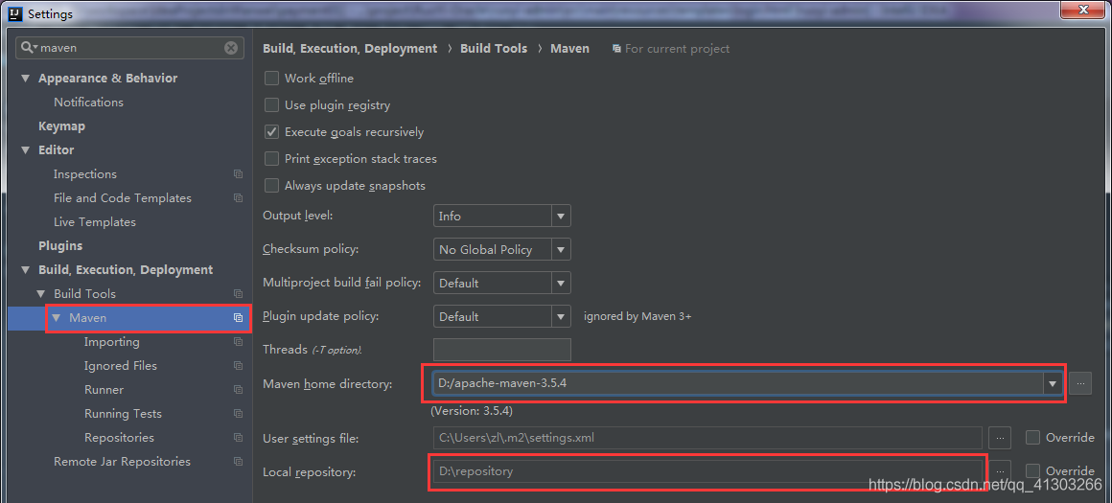Viewport: 1112px width, 503px height.
Task: Click Build Tools in the breadcrumb
Action: click(494, 49)
